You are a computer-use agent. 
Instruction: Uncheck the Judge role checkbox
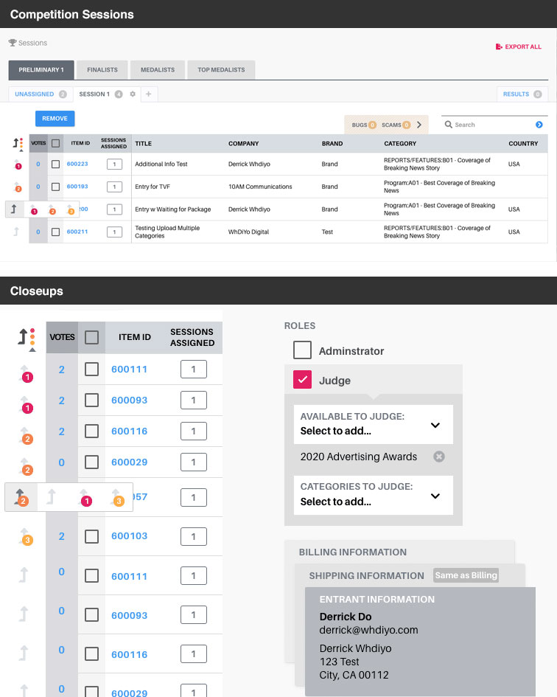[303, 380]
